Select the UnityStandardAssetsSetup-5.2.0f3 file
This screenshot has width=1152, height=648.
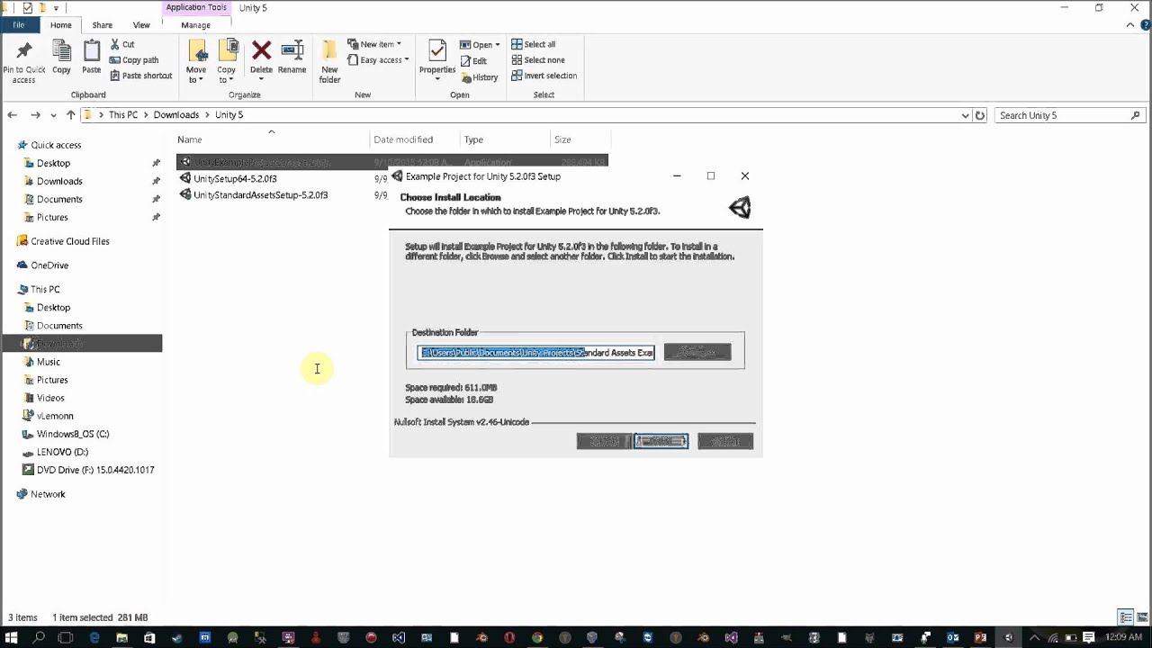pyautogui.click(x=261, y=194)
